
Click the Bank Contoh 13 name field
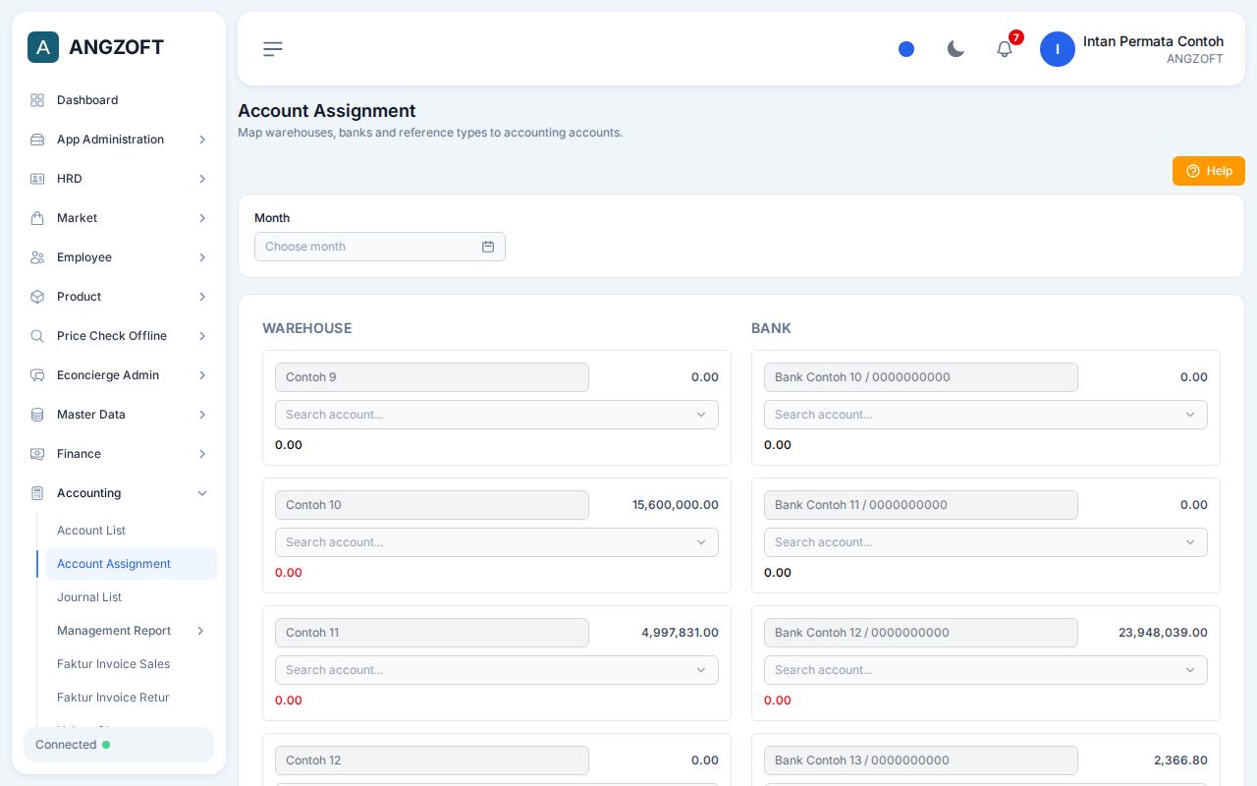[921, 760]
